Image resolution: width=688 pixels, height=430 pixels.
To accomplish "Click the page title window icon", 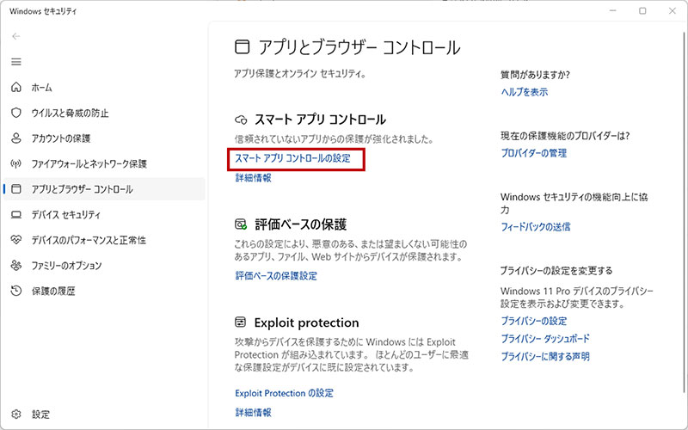I will pyautogui.click(x=242, y=46).
